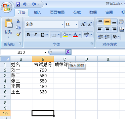
Task: Click the 宋体 font name box
Action: pyautogui.click(x=43, y=24)
